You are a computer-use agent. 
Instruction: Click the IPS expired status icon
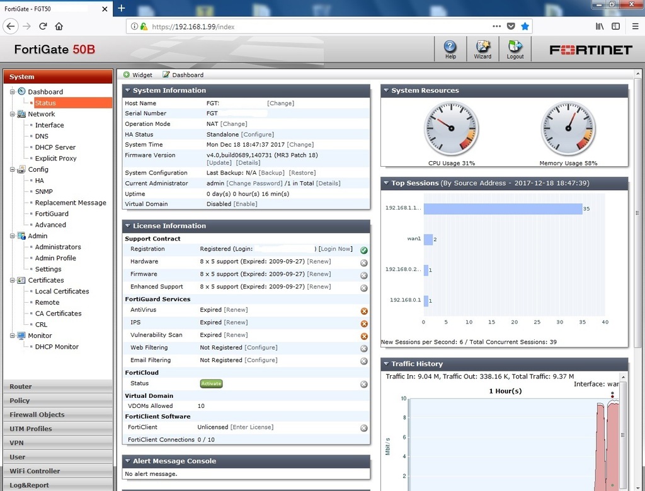(x=363, y=324)
